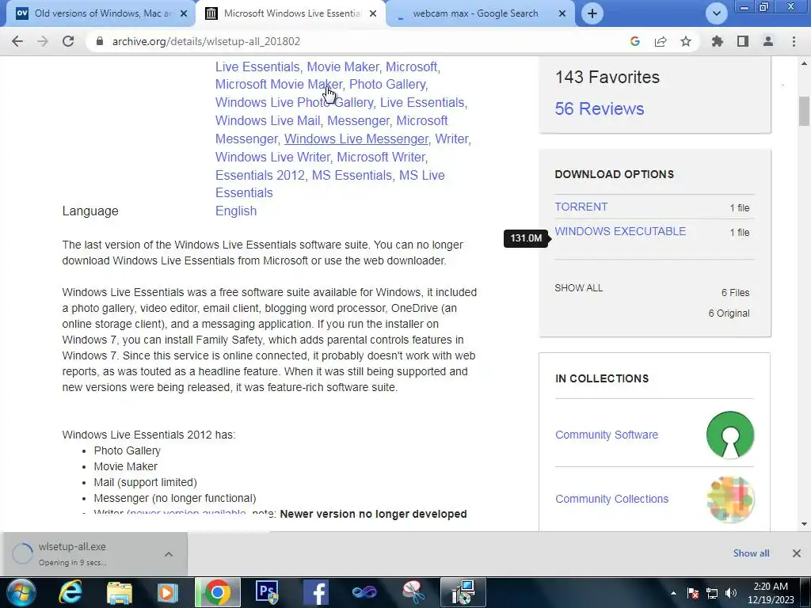View site info via the padlock icon
Image resolution: width=811 pixels, height=608 pixels.
[100, 41]
